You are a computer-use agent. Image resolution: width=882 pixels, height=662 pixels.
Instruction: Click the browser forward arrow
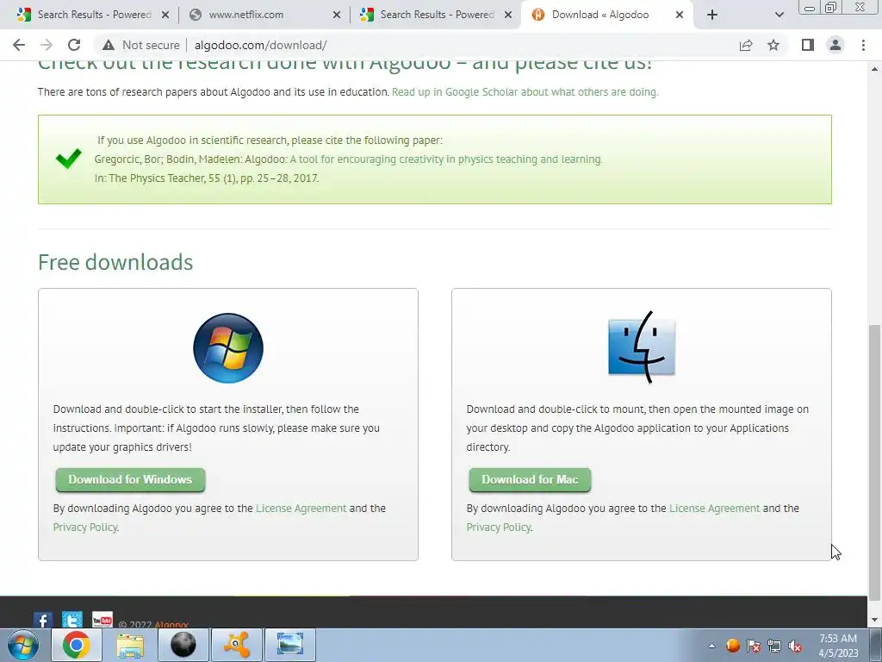coord(47,45)
